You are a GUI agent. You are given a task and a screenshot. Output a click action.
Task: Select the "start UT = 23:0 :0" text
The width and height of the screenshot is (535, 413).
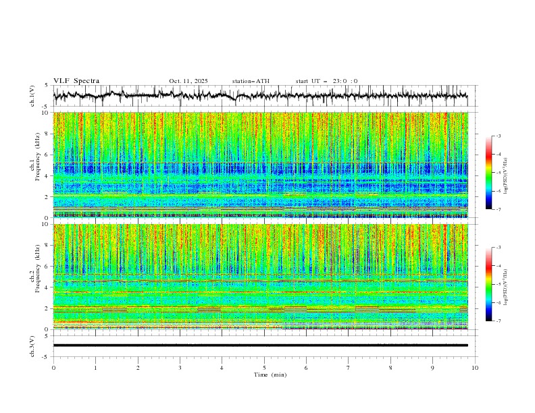point(326,81)
